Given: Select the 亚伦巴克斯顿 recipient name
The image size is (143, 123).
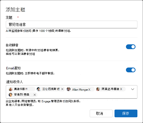Looking at the screenshot, I should pyautogui.click(x=51, y=89).
